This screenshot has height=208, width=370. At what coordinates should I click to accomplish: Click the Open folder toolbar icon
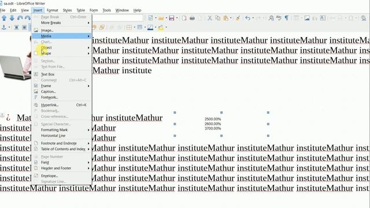pos(161,18)
